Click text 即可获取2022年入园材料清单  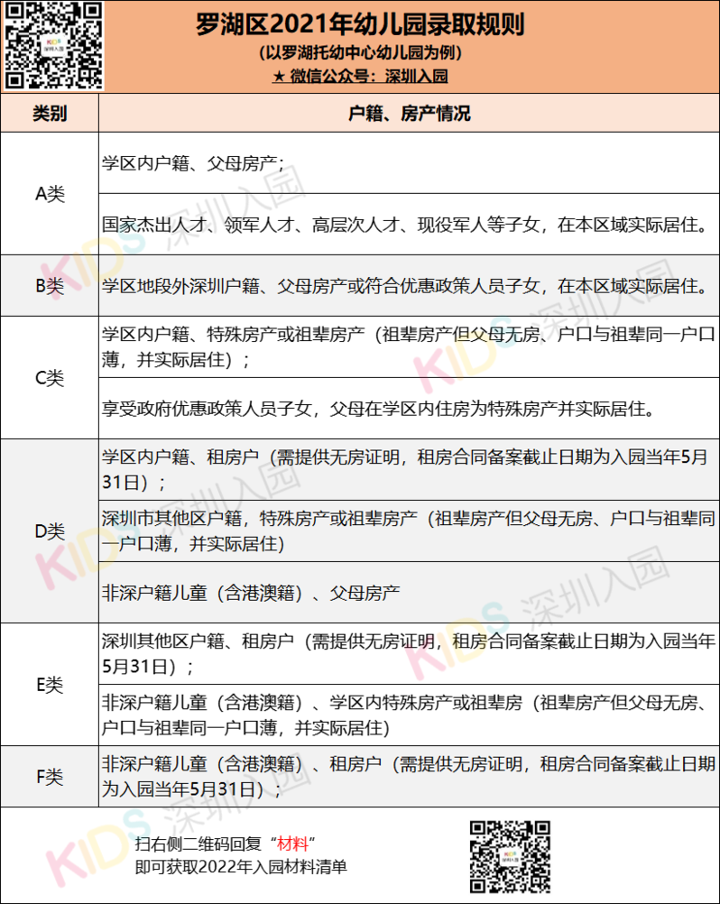tap(241, 866)
